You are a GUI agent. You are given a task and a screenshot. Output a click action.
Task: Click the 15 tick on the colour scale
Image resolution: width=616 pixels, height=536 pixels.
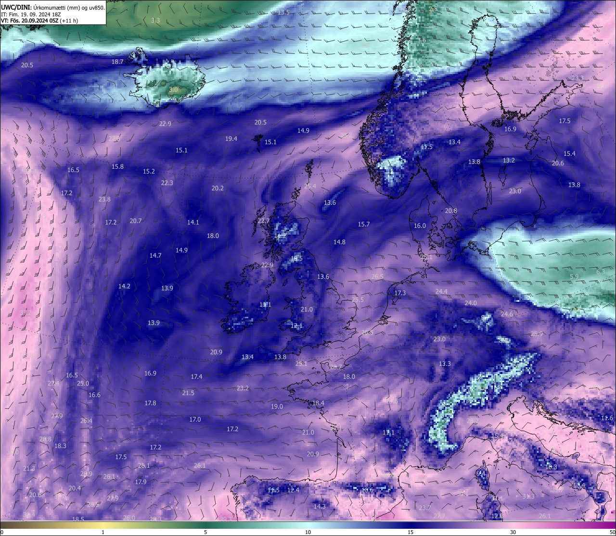coord(410,532)
